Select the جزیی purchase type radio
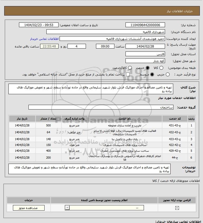Screen dimensions: 203x223 pyautogui.click(x=168, y=74)
